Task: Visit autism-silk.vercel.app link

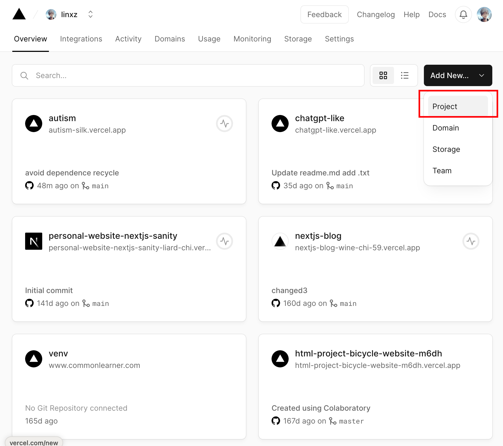Action: [87, 130]
